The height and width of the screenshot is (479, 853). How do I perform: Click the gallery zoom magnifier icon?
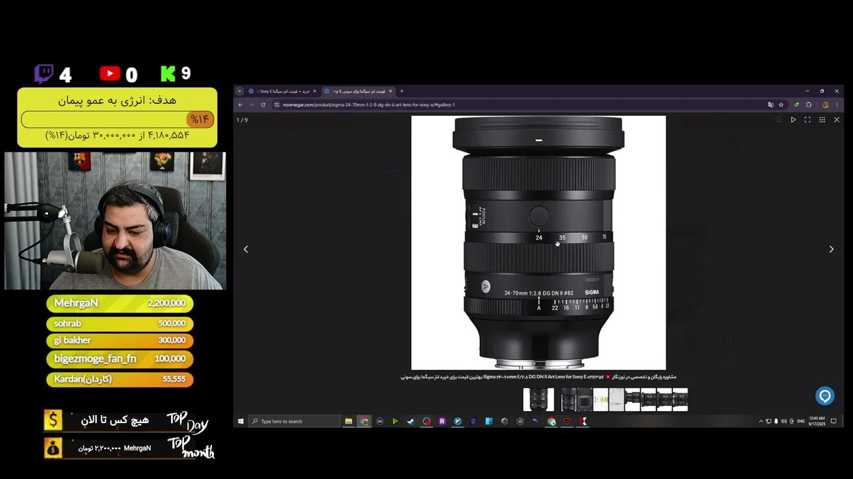coord(778,120)
